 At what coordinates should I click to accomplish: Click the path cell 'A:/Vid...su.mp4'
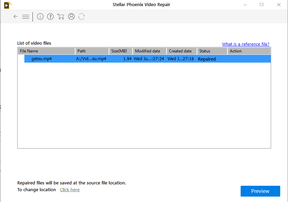pos(91,59)
